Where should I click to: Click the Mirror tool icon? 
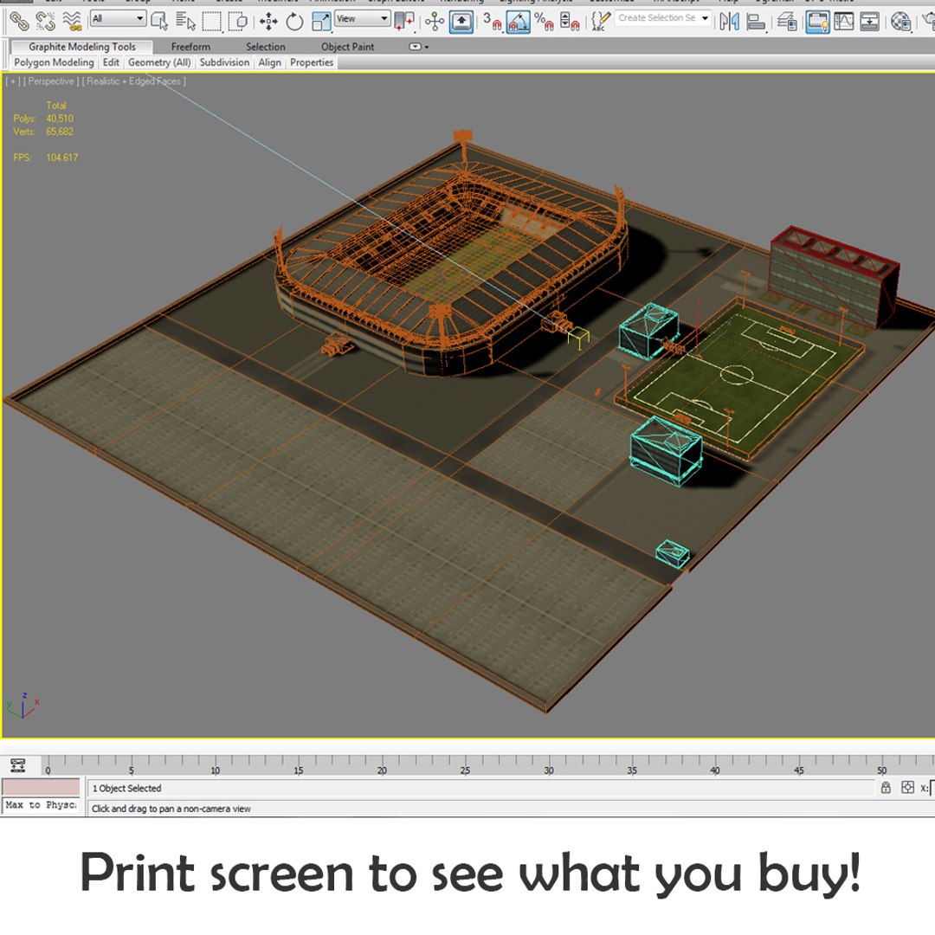click(729, 22)
